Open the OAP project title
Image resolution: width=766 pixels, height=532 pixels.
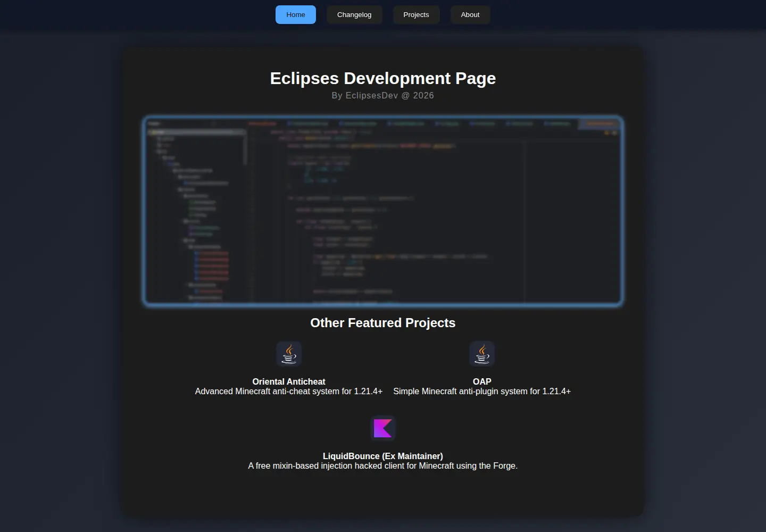pos(482,381)
